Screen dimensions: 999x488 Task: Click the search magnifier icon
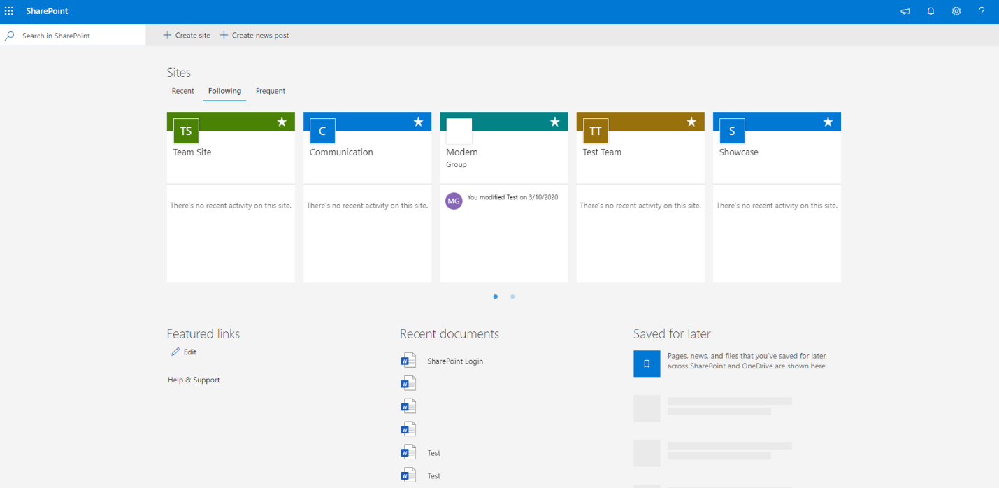point(10,36)
